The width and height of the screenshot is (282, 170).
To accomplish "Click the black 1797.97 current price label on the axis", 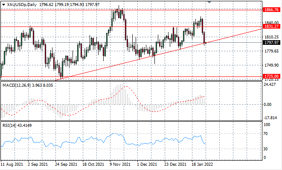I will pyautogui.click(x=272, y=43).
